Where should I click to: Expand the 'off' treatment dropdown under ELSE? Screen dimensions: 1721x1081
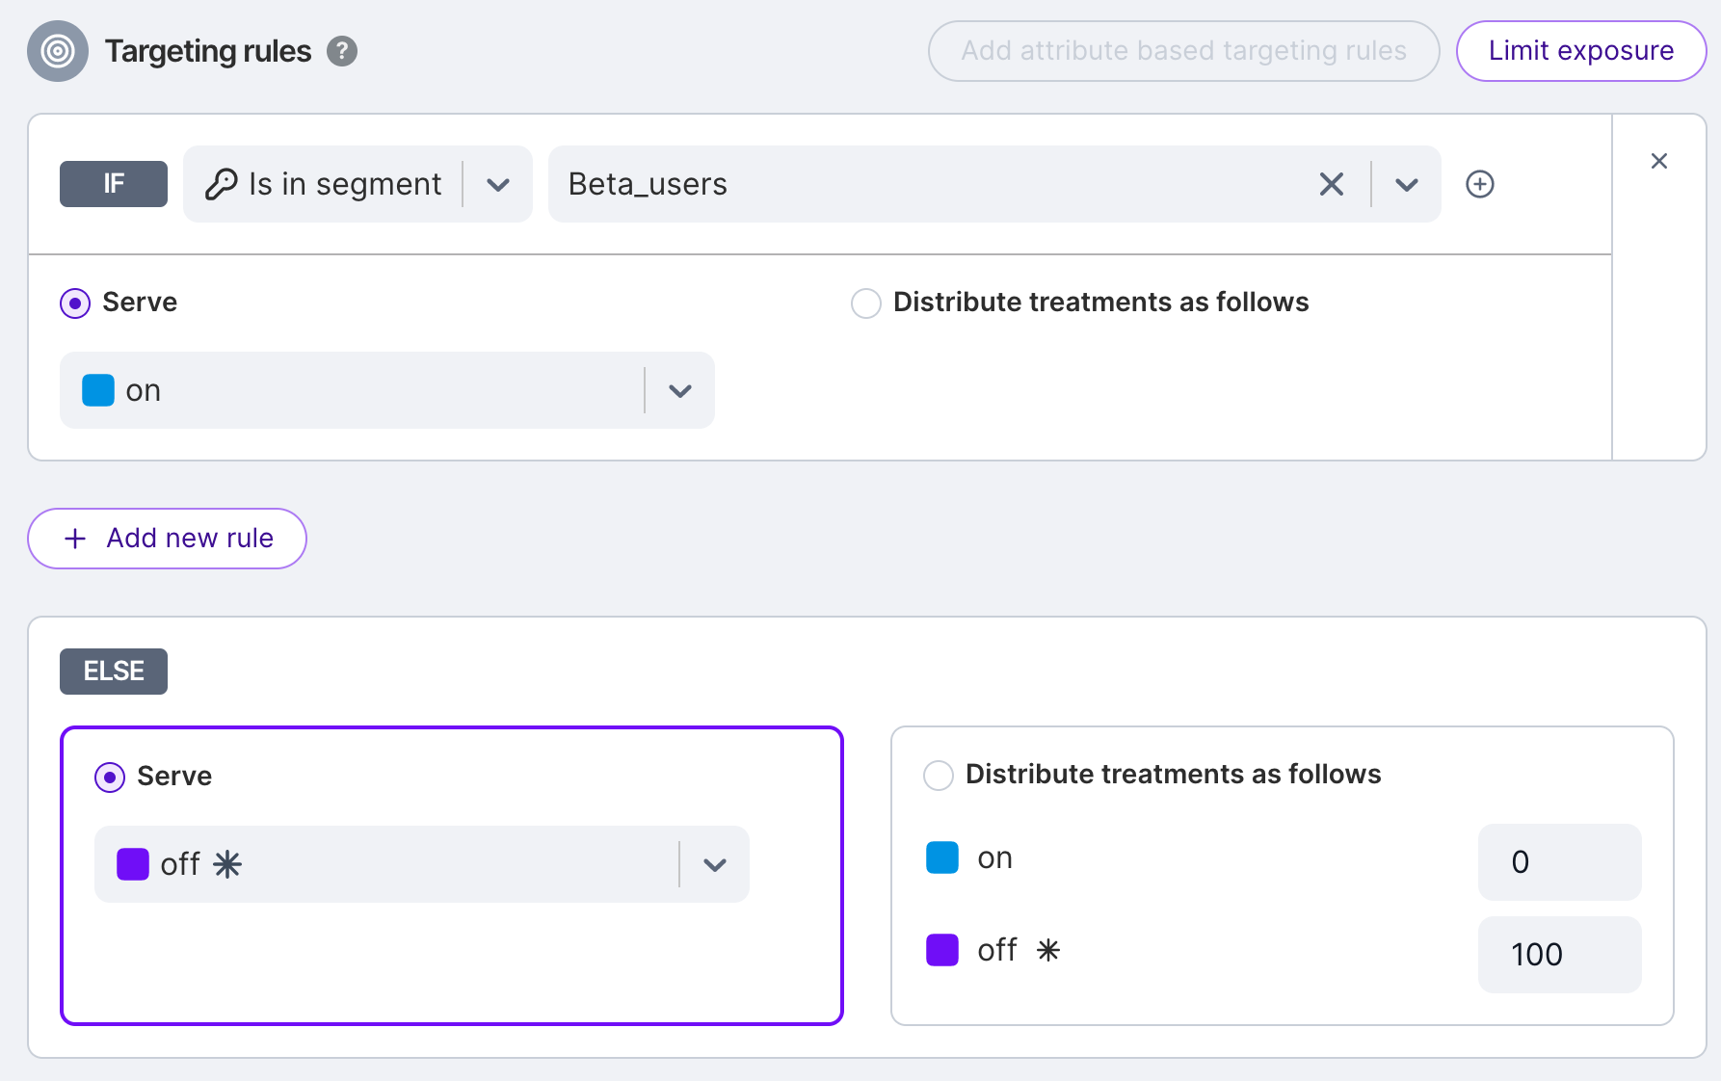tap(714, 864)
